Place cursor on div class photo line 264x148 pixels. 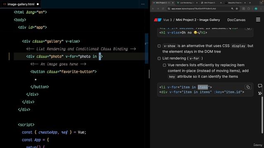pos(64,57)
